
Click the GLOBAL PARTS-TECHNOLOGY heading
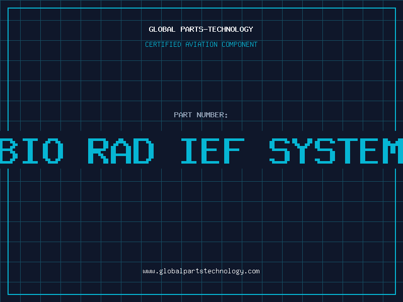click(201, 29)
